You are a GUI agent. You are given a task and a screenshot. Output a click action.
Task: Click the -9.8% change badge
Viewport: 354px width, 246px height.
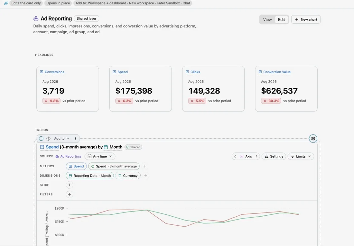tap(51, 101)
